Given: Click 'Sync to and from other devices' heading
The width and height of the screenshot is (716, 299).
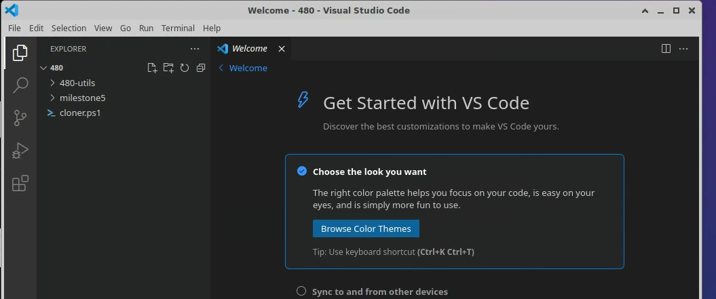Looking at the screenshot, I should pyautogui.click(x=380, y=292).
